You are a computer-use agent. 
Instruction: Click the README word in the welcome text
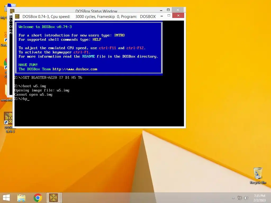(x=88, y=57)
